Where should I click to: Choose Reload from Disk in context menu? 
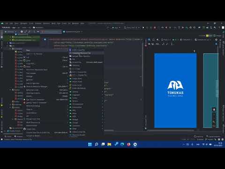(x=45, y=119)
